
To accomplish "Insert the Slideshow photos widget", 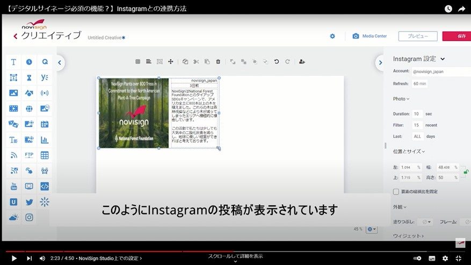I will (x=13, y=124).
